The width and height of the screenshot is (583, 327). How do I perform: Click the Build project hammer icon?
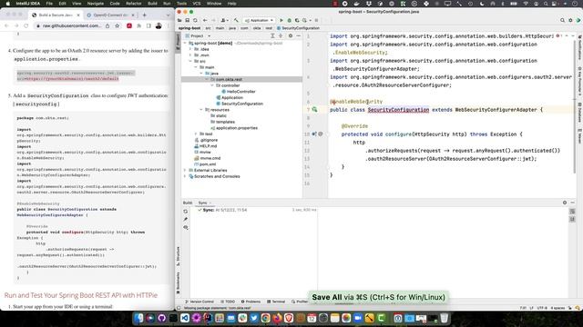[x=236, y=20]
